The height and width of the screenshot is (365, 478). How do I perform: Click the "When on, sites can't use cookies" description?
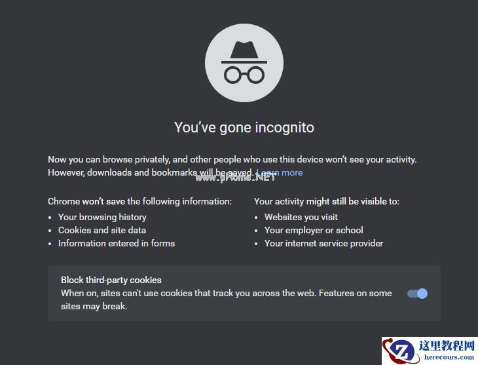point(226,294)
